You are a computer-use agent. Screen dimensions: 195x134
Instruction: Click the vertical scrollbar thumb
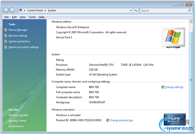(x=190, y=80)
